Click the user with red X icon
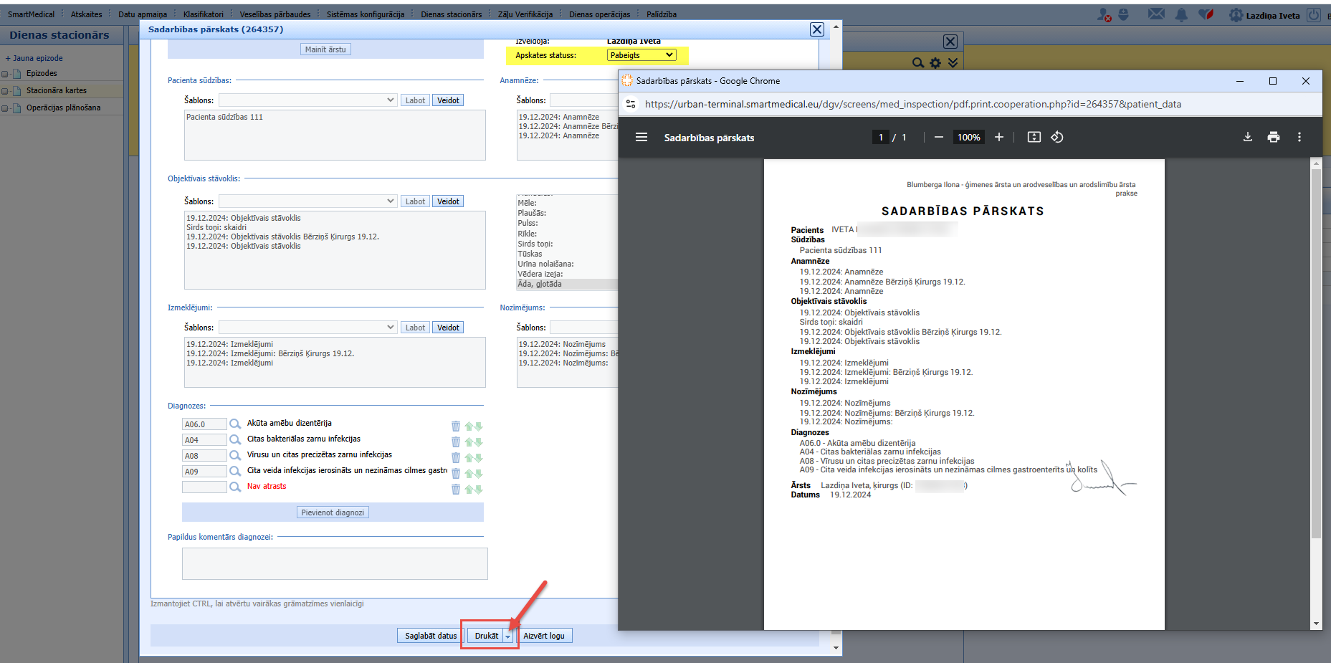1331x663 pixels. (1105, 14)
